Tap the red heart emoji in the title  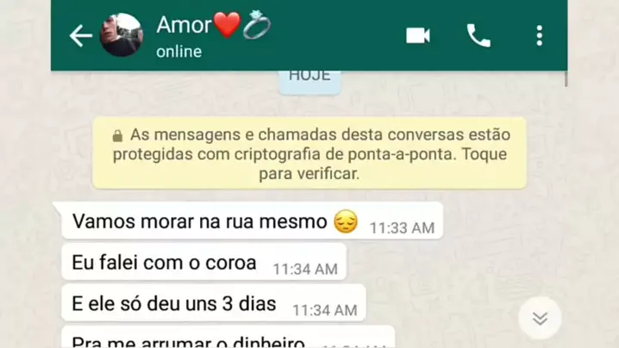point(227,24)
